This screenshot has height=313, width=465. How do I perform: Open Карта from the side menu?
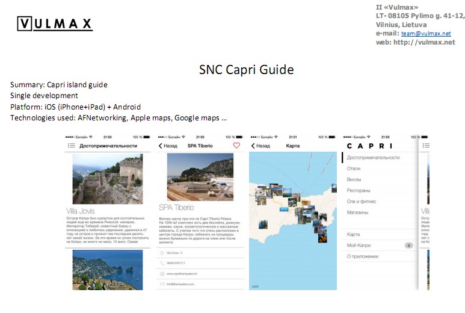click(353, 234)
